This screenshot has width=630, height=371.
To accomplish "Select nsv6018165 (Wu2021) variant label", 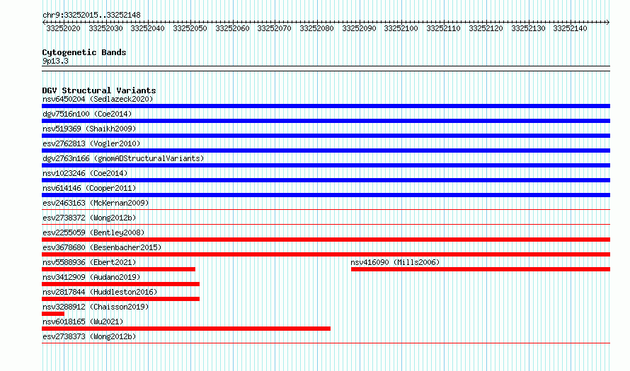I will pyautogui.click(x=83, y=322).
